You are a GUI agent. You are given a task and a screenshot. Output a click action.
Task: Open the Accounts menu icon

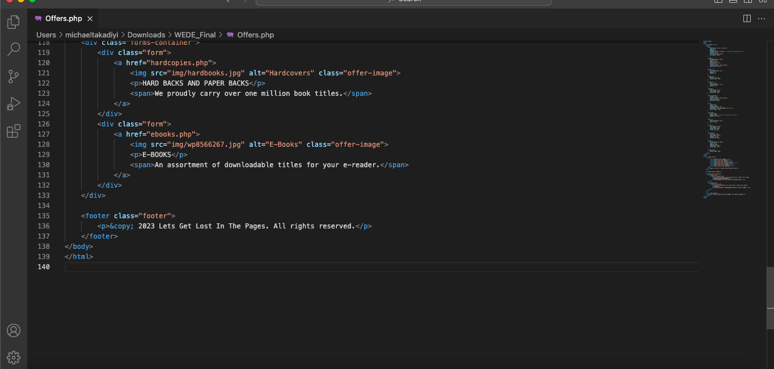tap(14, 330)
